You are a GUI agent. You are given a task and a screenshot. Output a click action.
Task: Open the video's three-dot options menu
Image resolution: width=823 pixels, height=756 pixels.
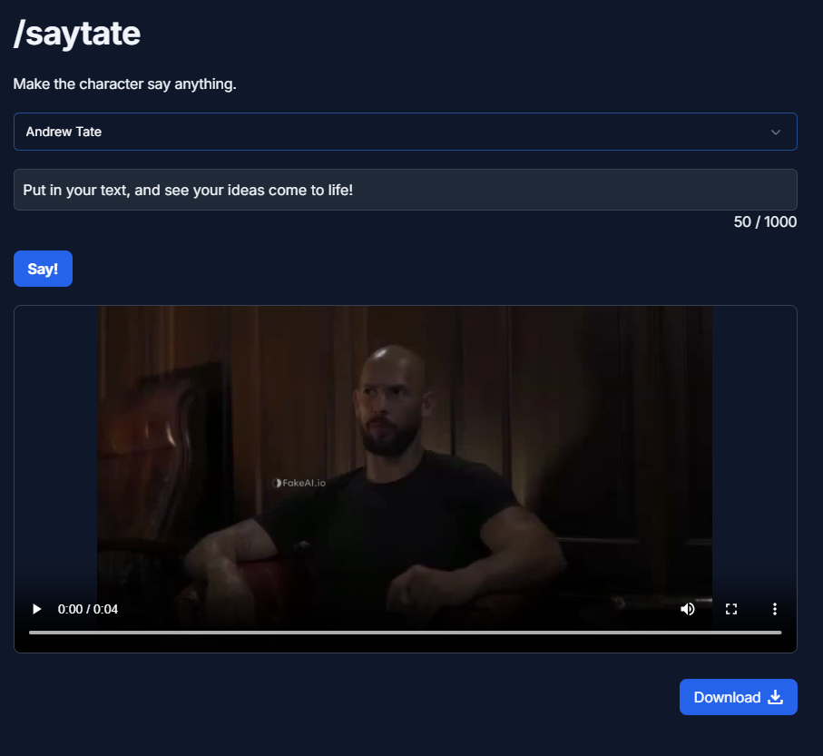[x=775, y=609]
